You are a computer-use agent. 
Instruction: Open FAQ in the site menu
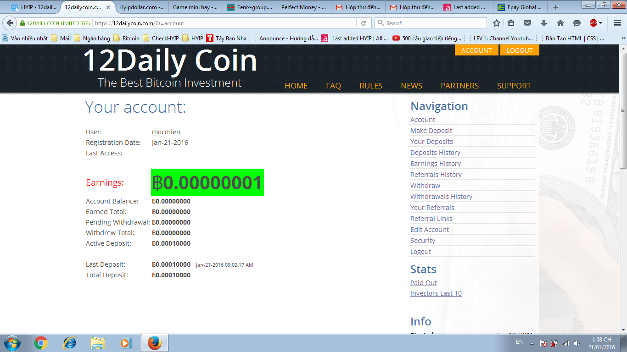click(334, 86)
